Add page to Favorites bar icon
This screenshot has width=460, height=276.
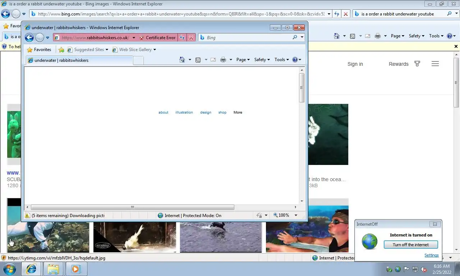tap(61, 50)
